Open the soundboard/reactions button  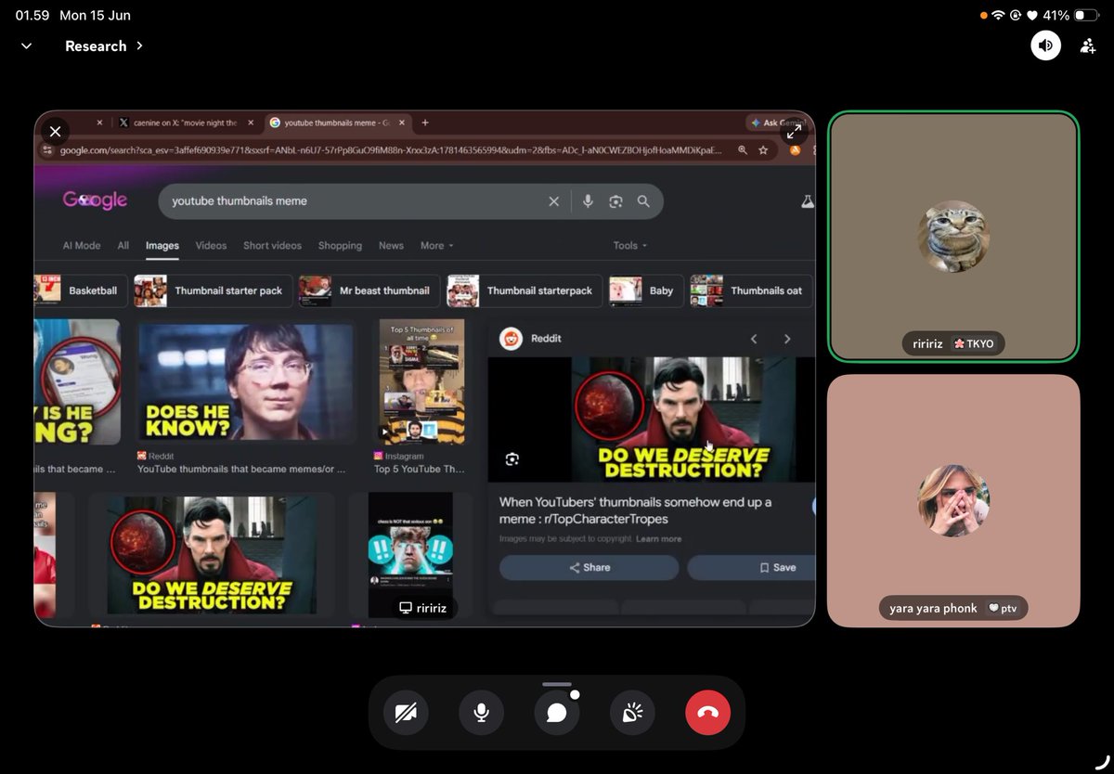tap(632, 713)
